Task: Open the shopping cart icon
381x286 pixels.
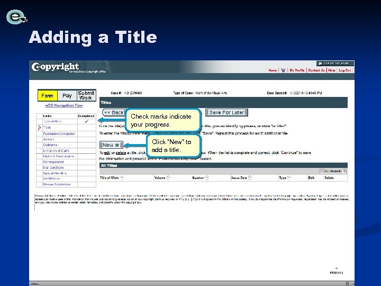Action: click(283, 70)
